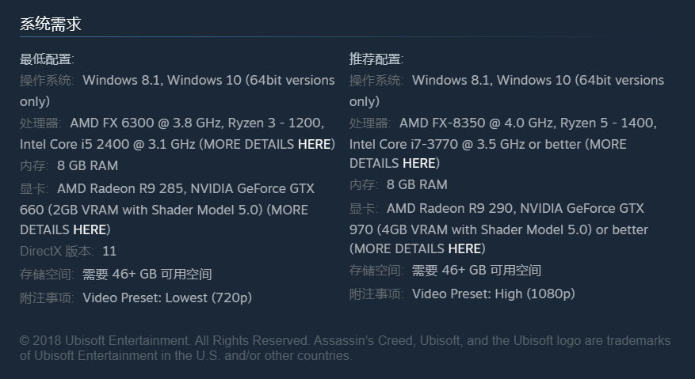Open HERE link in recommended processor details
This screenshot has width=695, height=379.
coord(419,163)
